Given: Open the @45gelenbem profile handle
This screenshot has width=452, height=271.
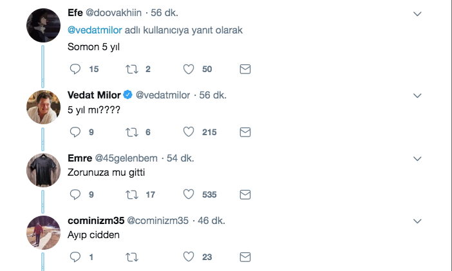Looking at the screenshot, I should [x=126, y=158].
